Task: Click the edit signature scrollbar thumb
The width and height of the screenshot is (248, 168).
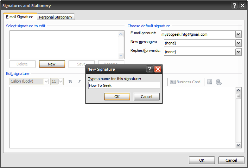Action: click(x=239, y=96)
